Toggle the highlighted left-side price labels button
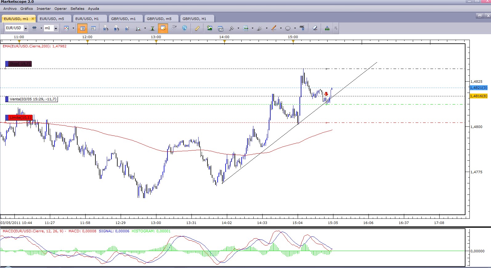 pos(83,28)
